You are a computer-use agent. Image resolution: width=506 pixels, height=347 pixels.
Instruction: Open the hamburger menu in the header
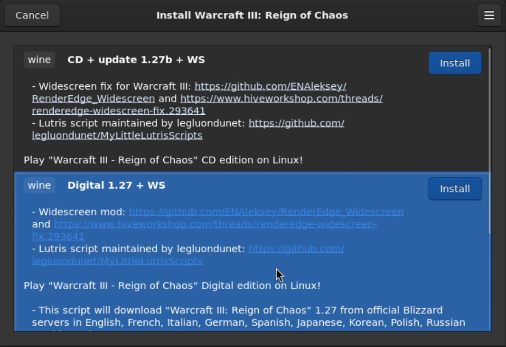tap(489, 15)
